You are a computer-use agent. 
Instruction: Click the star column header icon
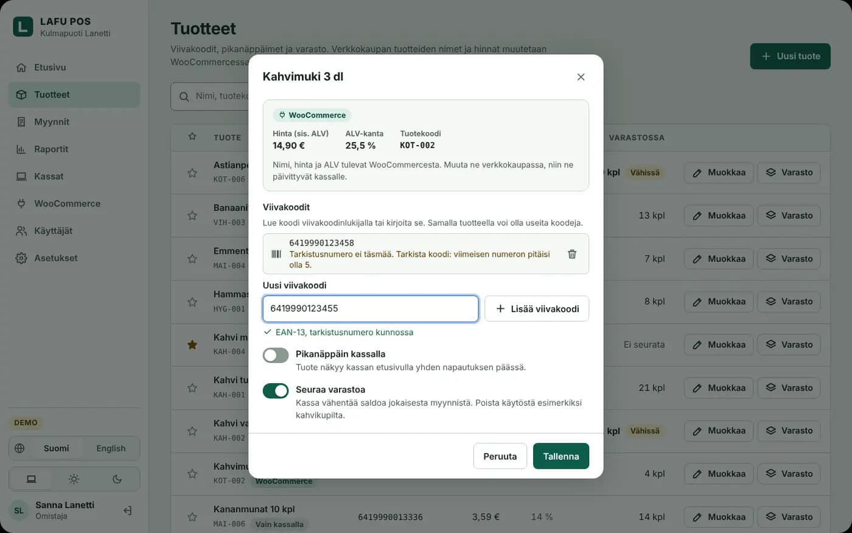pyautogui.click(x=192, y=137)
